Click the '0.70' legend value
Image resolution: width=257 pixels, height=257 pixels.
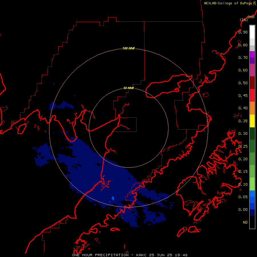coord(243,57)
